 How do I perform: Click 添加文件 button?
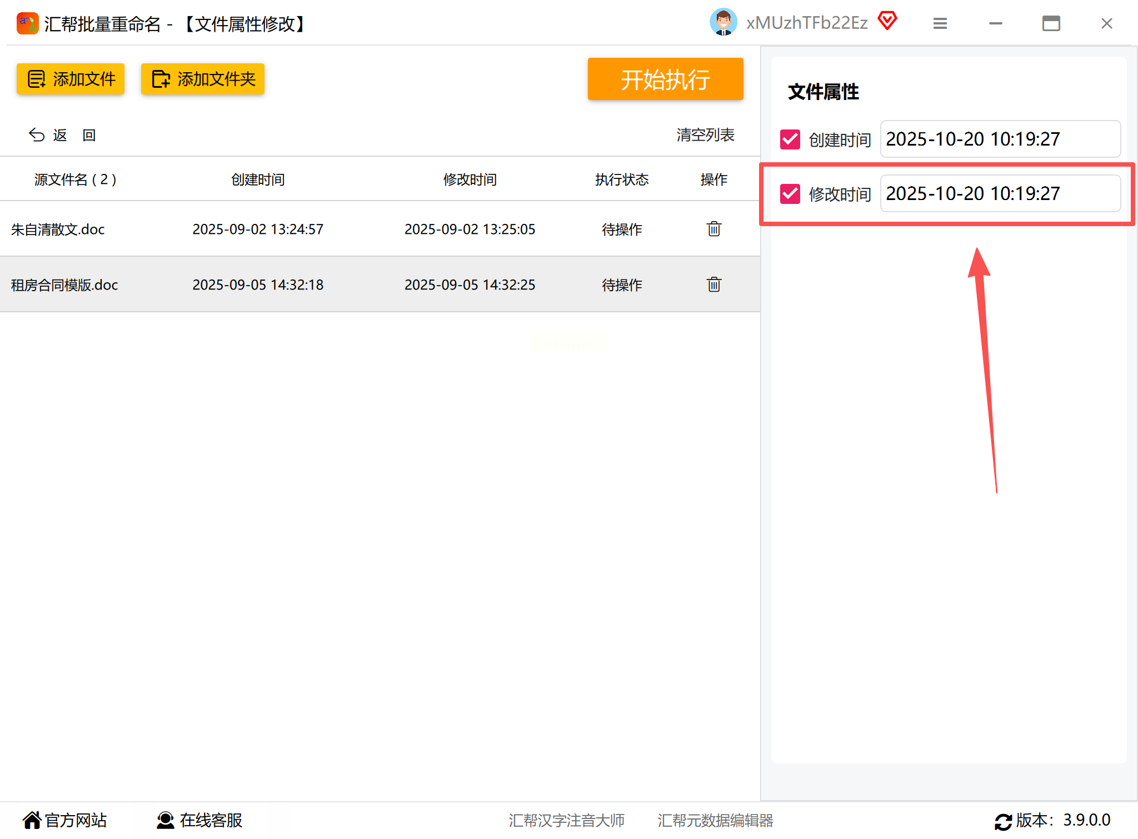(71, 79)
